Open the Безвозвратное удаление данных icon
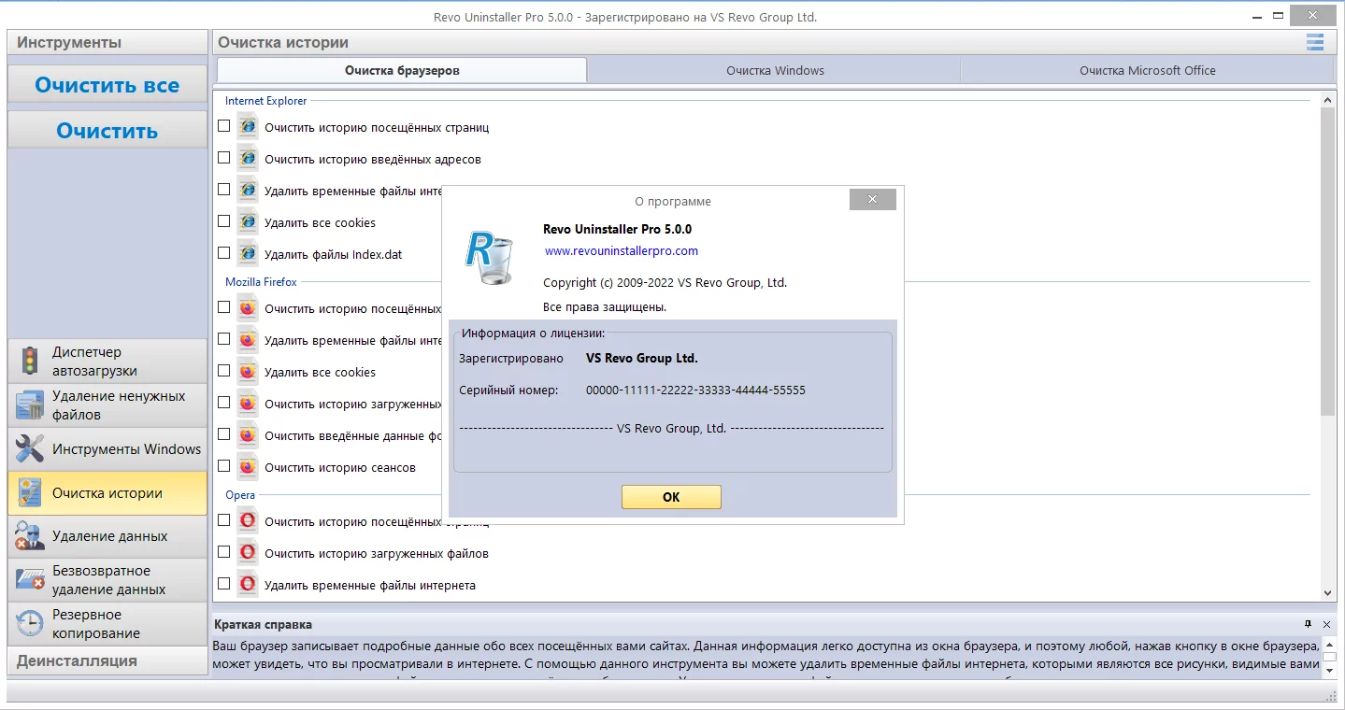1345x710 pixels. pos(30,580)
